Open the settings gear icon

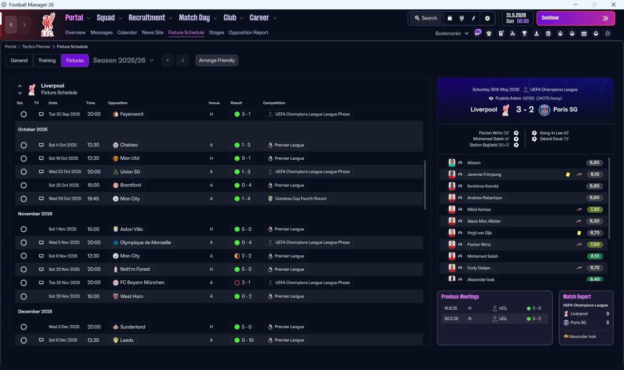click(x=487, y=18)
